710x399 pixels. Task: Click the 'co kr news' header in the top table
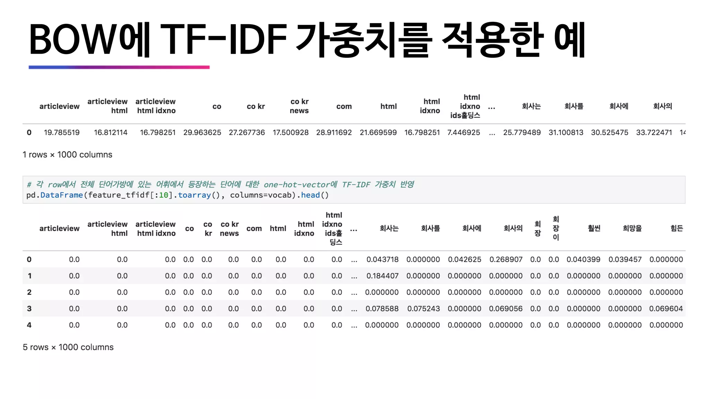pyautogui.click(x=300, y=106)
